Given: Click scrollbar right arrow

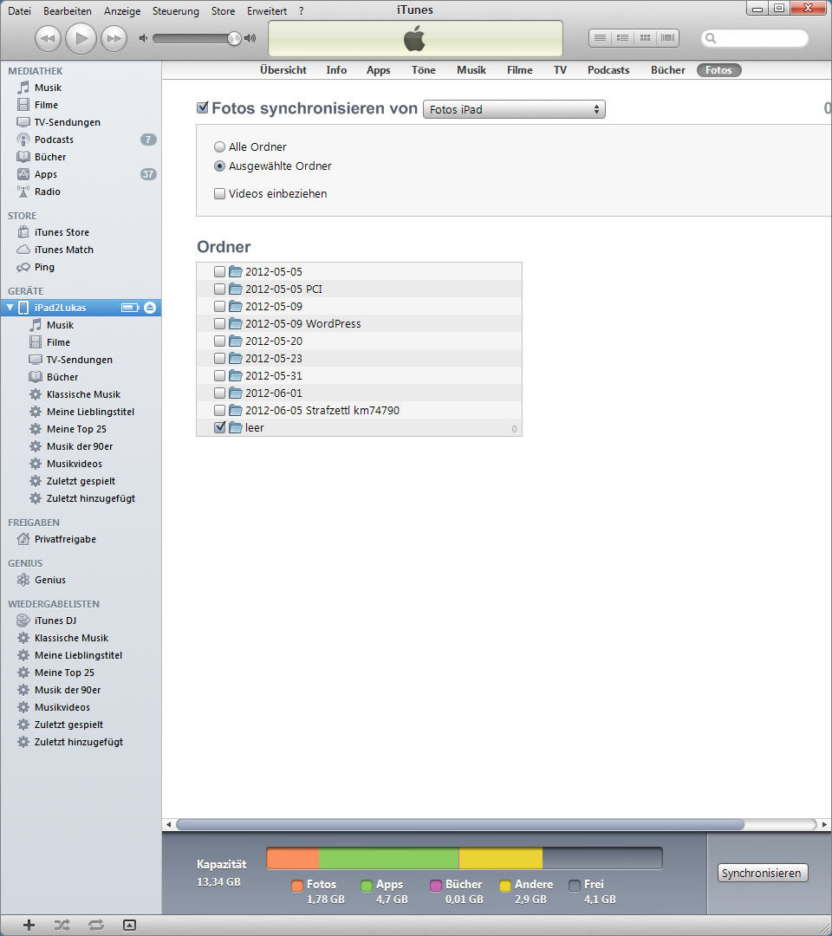Looking at the screenshot, I should [824, 824].
